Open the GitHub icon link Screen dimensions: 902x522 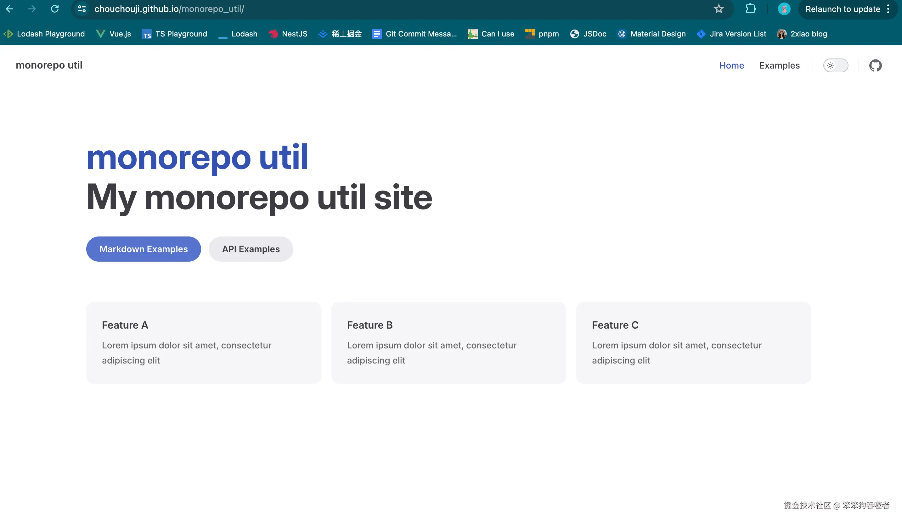pyautogui.click(x=875, y=65)
